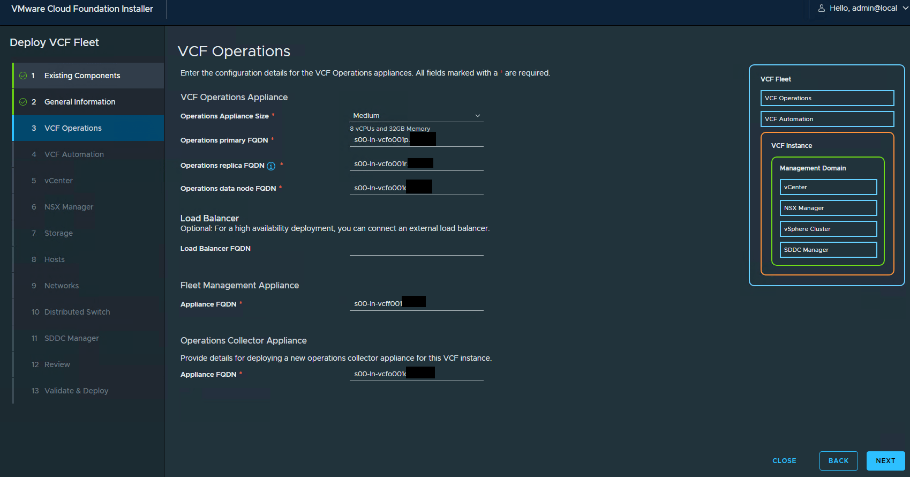
Task: Click the vSphere Cluster box in the diagram
Action: coord(828,229)
